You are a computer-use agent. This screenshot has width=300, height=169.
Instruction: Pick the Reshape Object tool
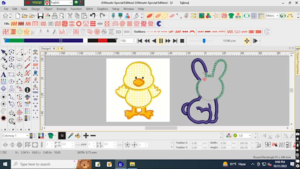coord(4,59)
